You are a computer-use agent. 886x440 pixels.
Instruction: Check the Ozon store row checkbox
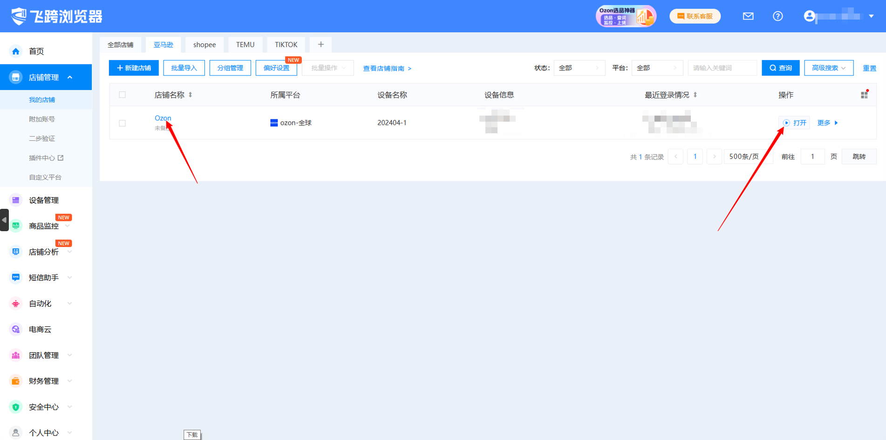123,123
